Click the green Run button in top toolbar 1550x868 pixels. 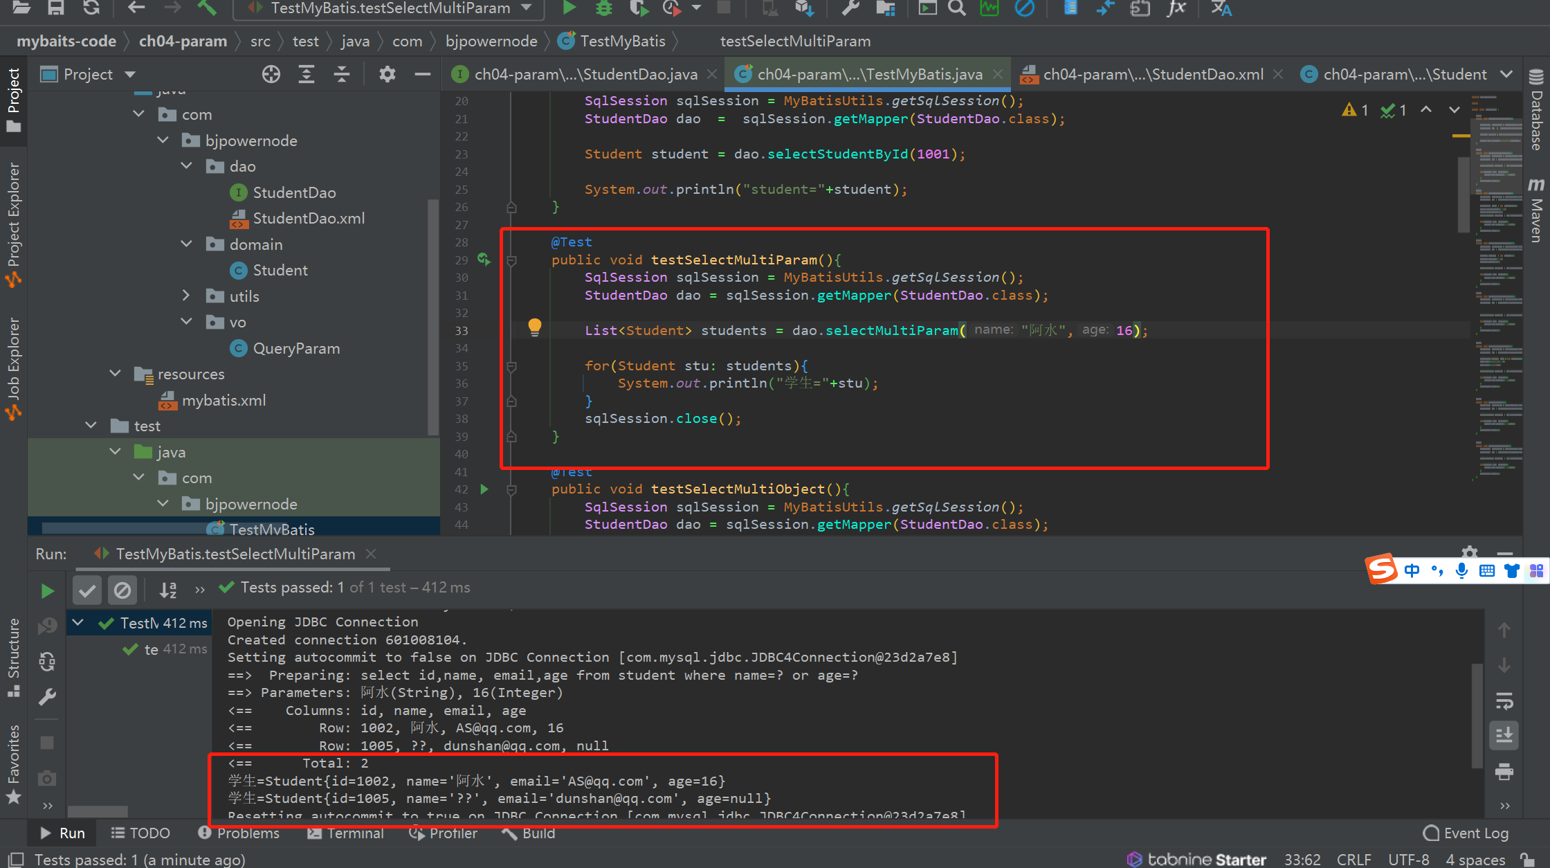click(x=569, y=8)
